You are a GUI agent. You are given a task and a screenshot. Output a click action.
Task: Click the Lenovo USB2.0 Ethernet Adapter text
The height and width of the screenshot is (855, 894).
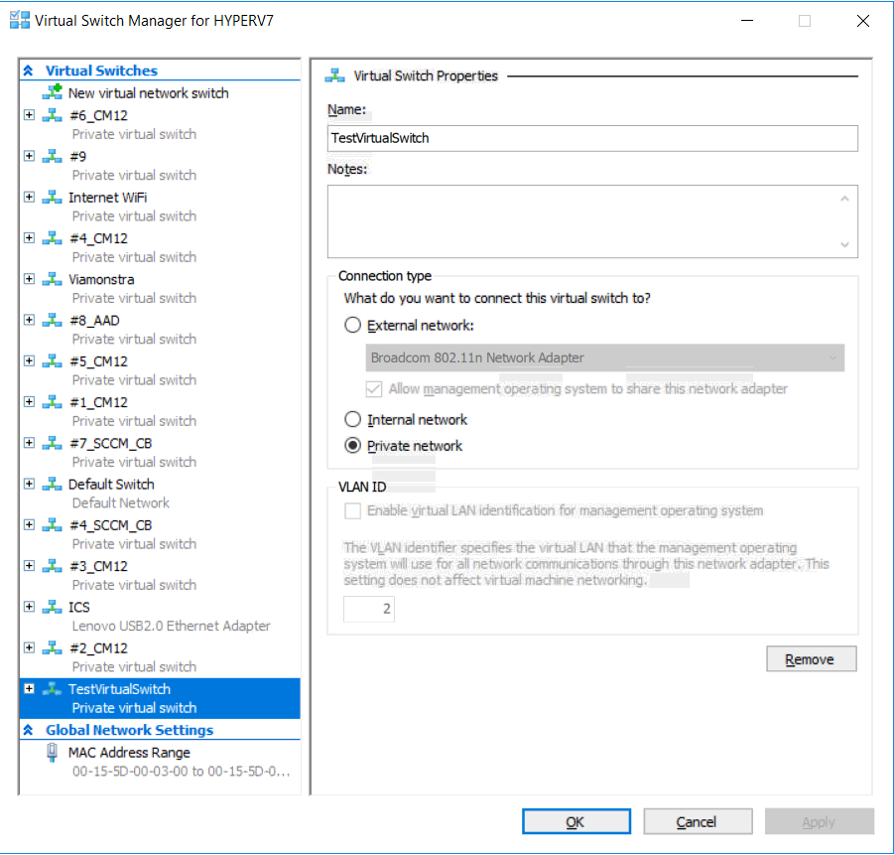pyautogui.click(x=171, y=627)
